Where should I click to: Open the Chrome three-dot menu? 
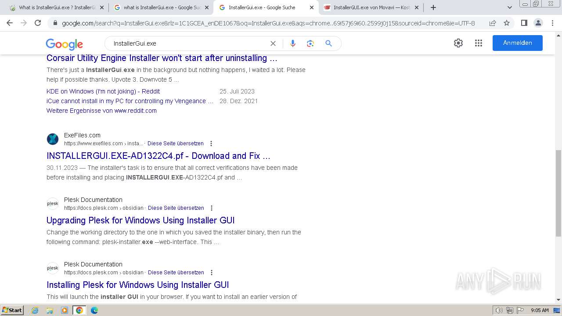552,23
